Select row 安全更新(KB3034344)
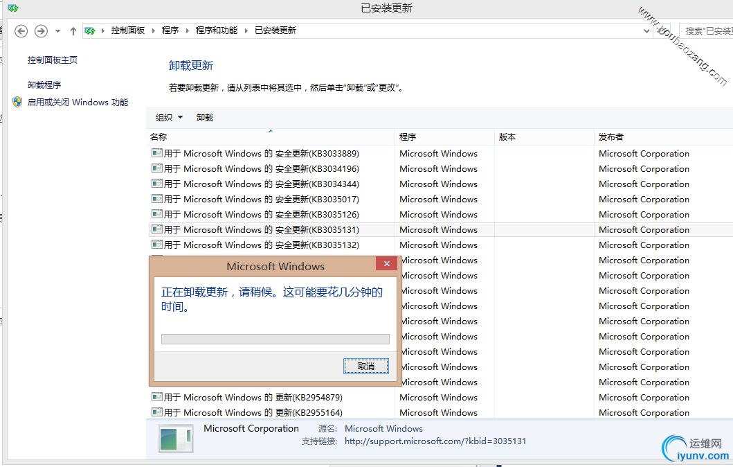This screenshot has height=467, width=733. click(x=440, y=184)
